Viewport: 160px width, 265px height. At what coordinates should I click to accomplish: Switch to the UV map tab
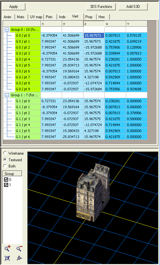[x=36, y=17]
